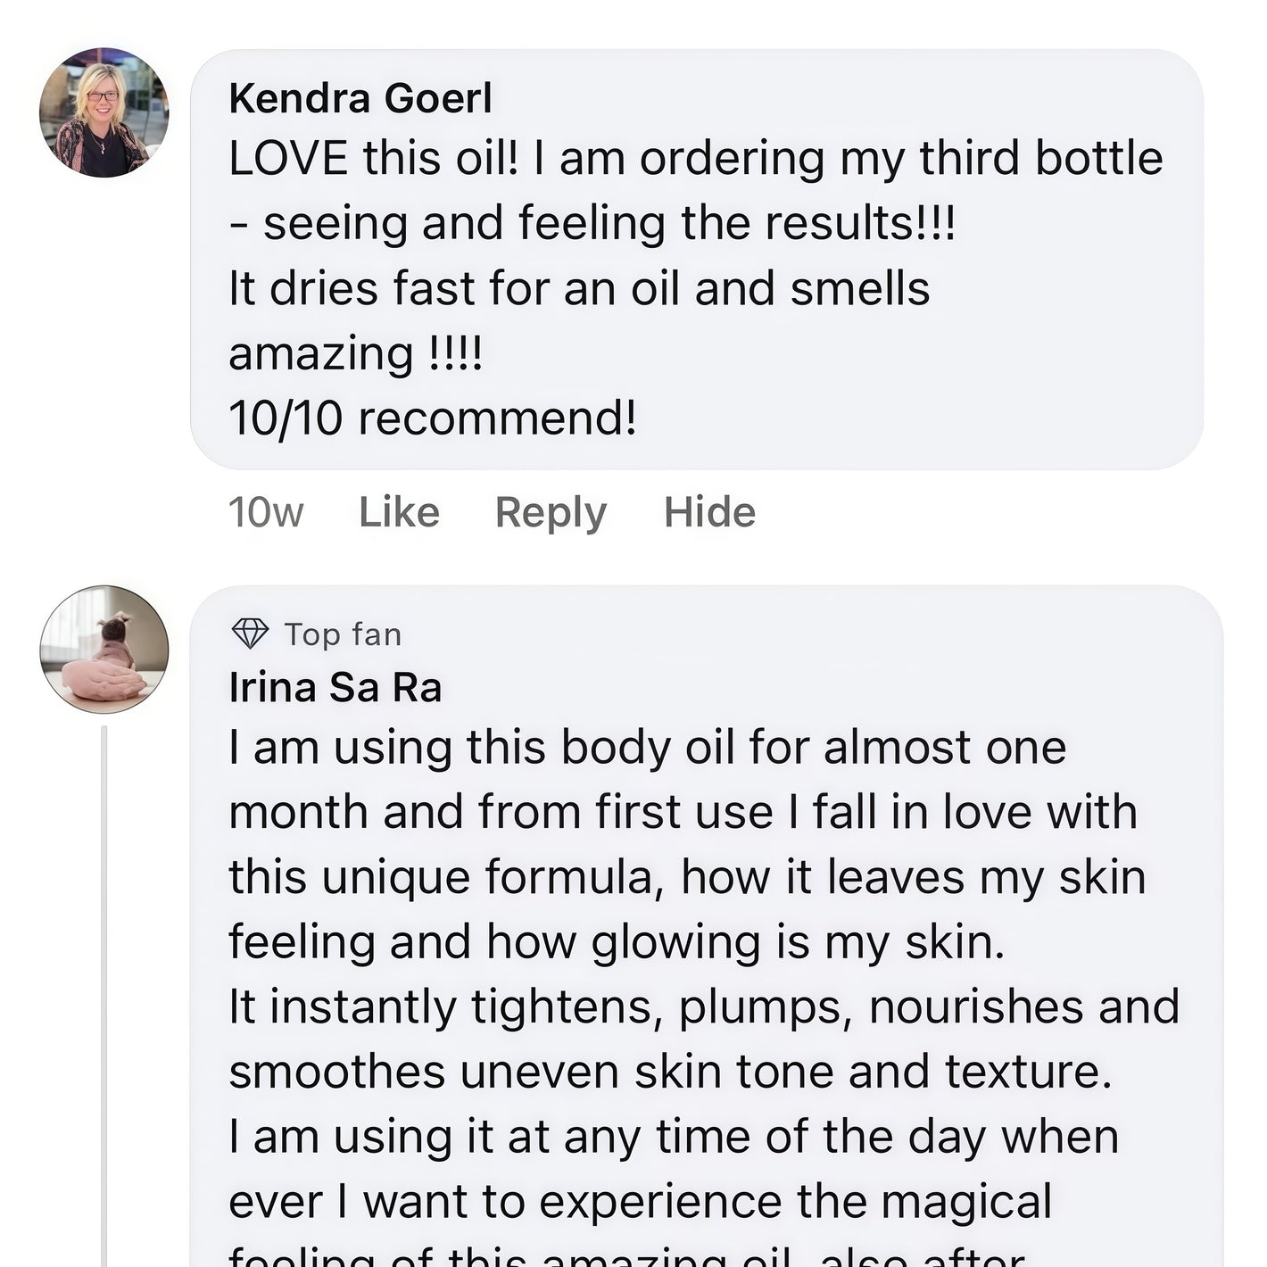Click the "this unique formula" text line
The image size is (1267, 1267).
(x=687, y=877)
